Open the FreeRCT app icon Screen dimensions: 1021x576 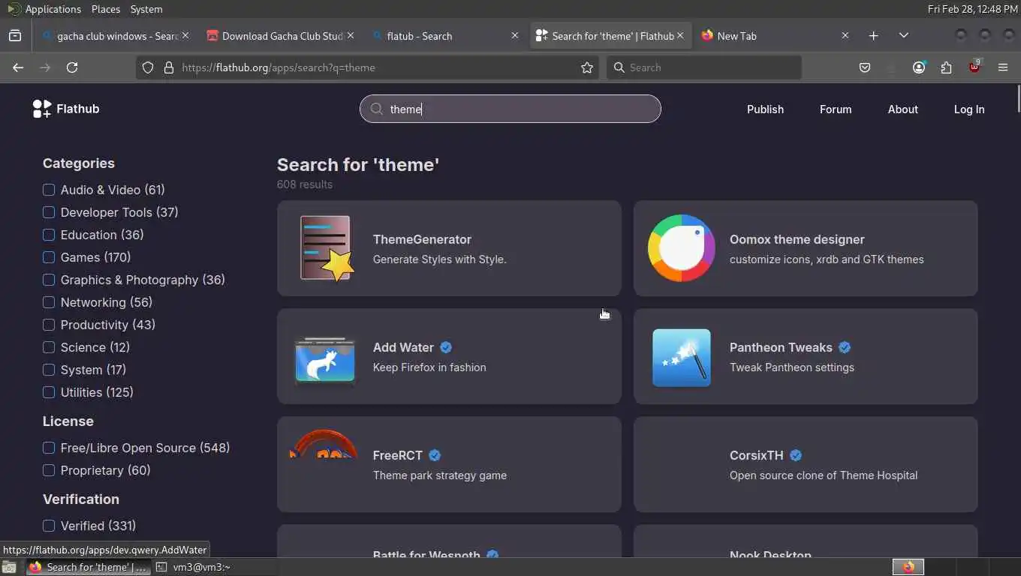pos(324,444)
